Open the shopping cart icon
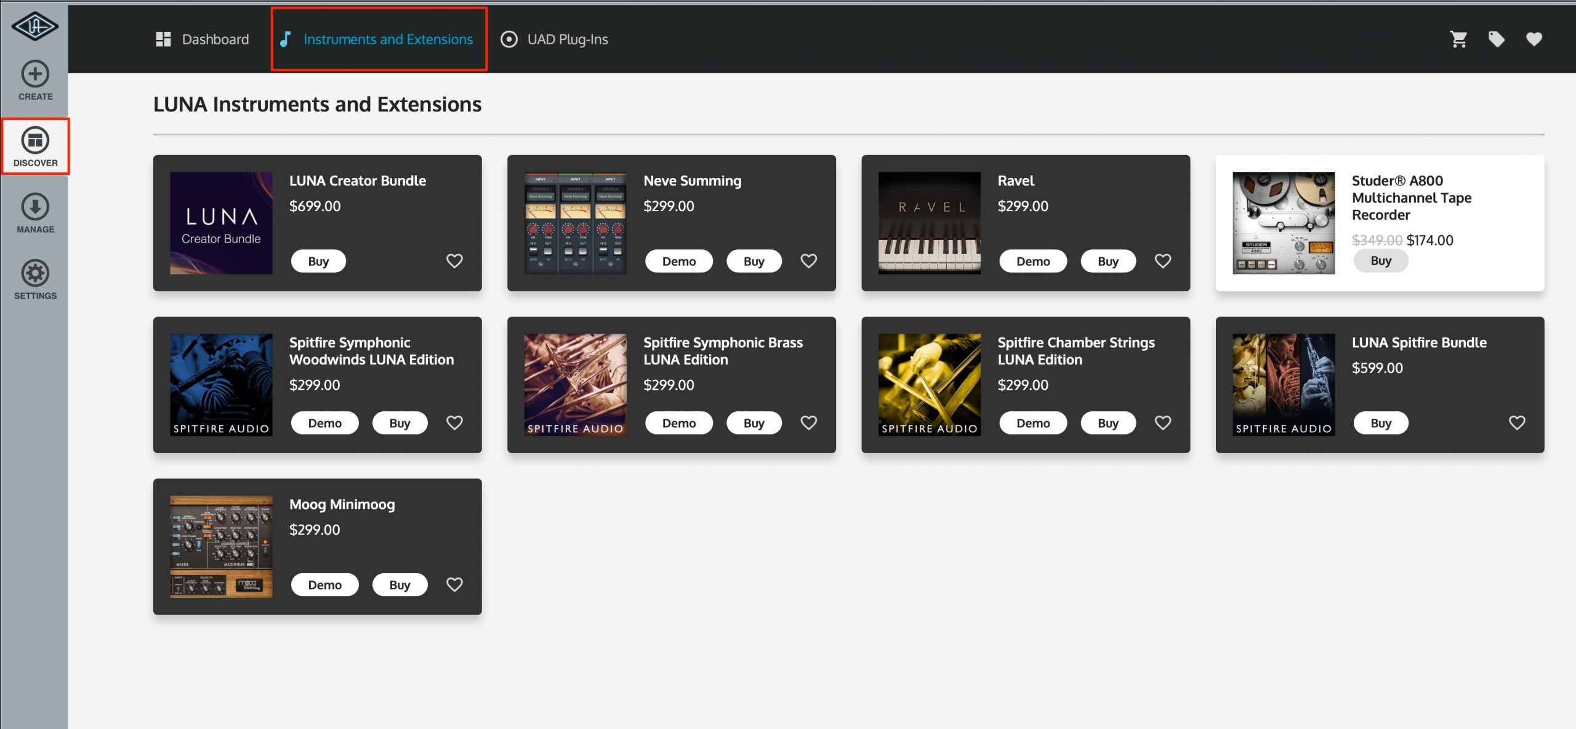 tap(1458, 39)
